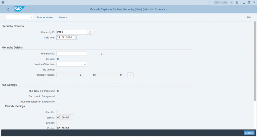
Task: Click the Start On date field
Action: (65, 112)
